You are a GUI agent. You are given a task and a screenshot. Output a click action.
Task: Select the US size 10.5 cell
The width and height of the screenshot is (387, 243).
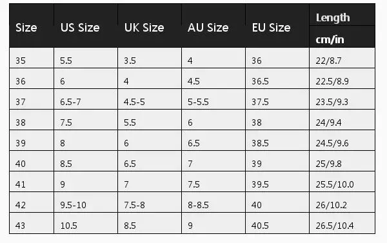[86, 223]
